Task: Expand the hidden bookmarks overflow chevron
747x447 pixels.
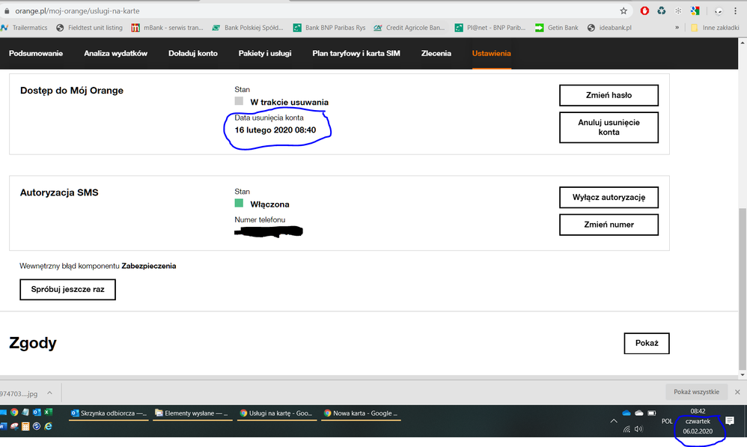Action: pos(677,28)
